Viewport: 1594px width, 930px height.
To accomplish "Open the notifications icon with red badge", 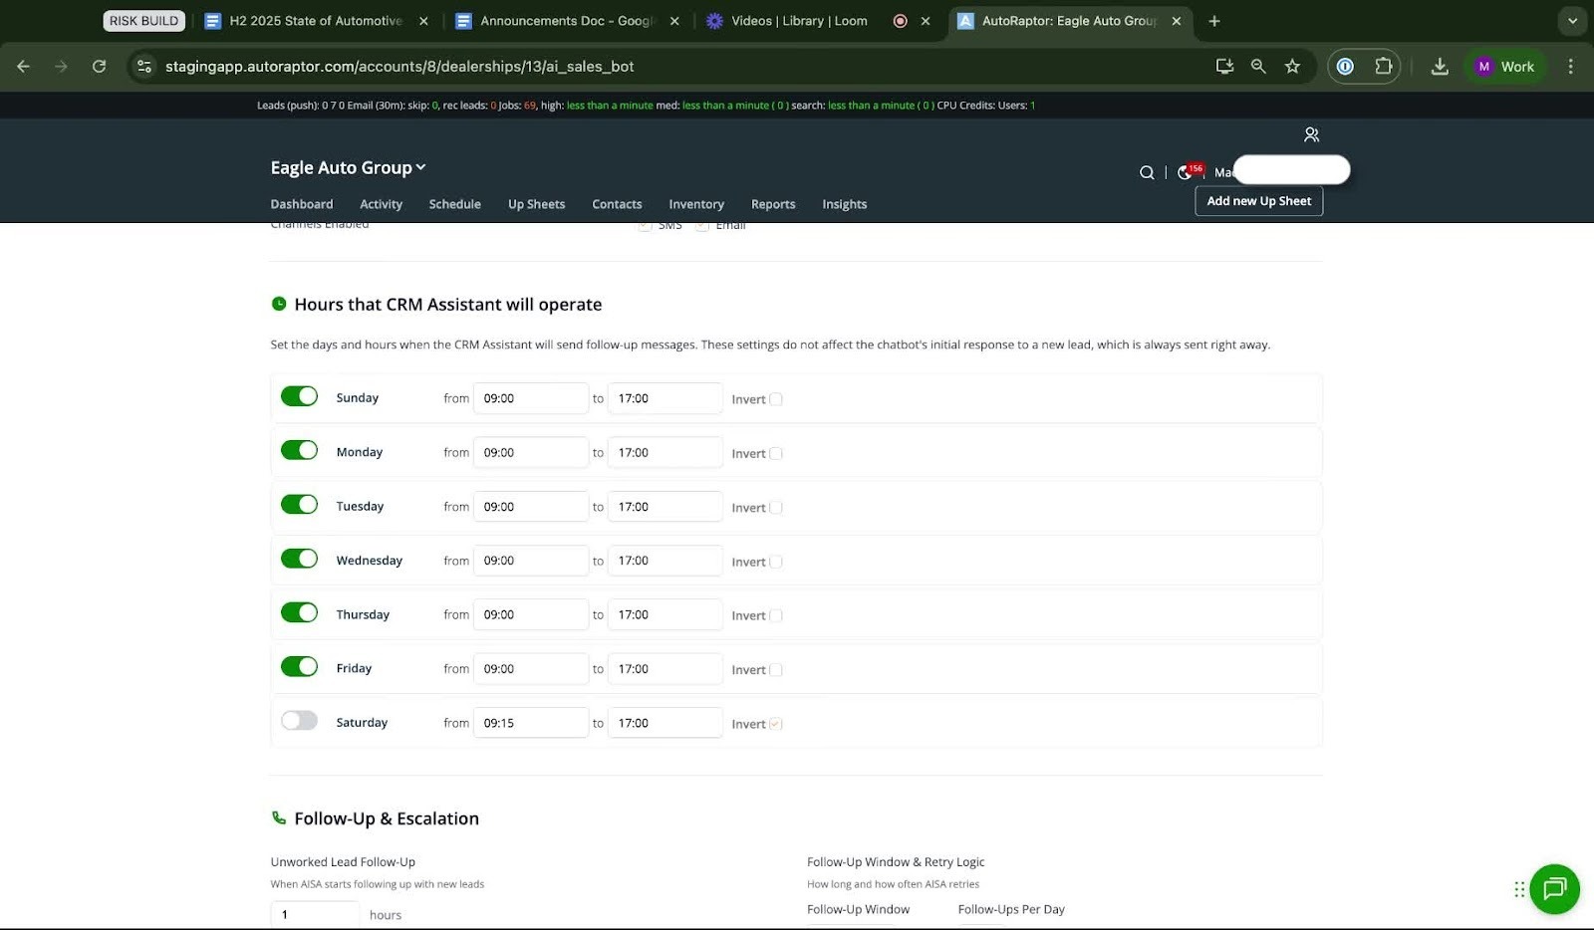I will [x=1187, y=172].
